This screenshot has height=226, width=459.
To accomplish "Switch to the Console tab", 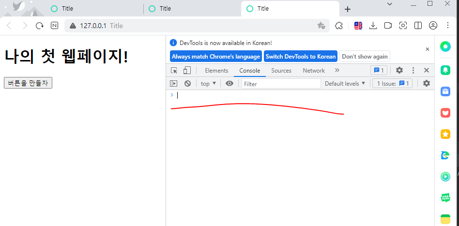I will [250, 71].
